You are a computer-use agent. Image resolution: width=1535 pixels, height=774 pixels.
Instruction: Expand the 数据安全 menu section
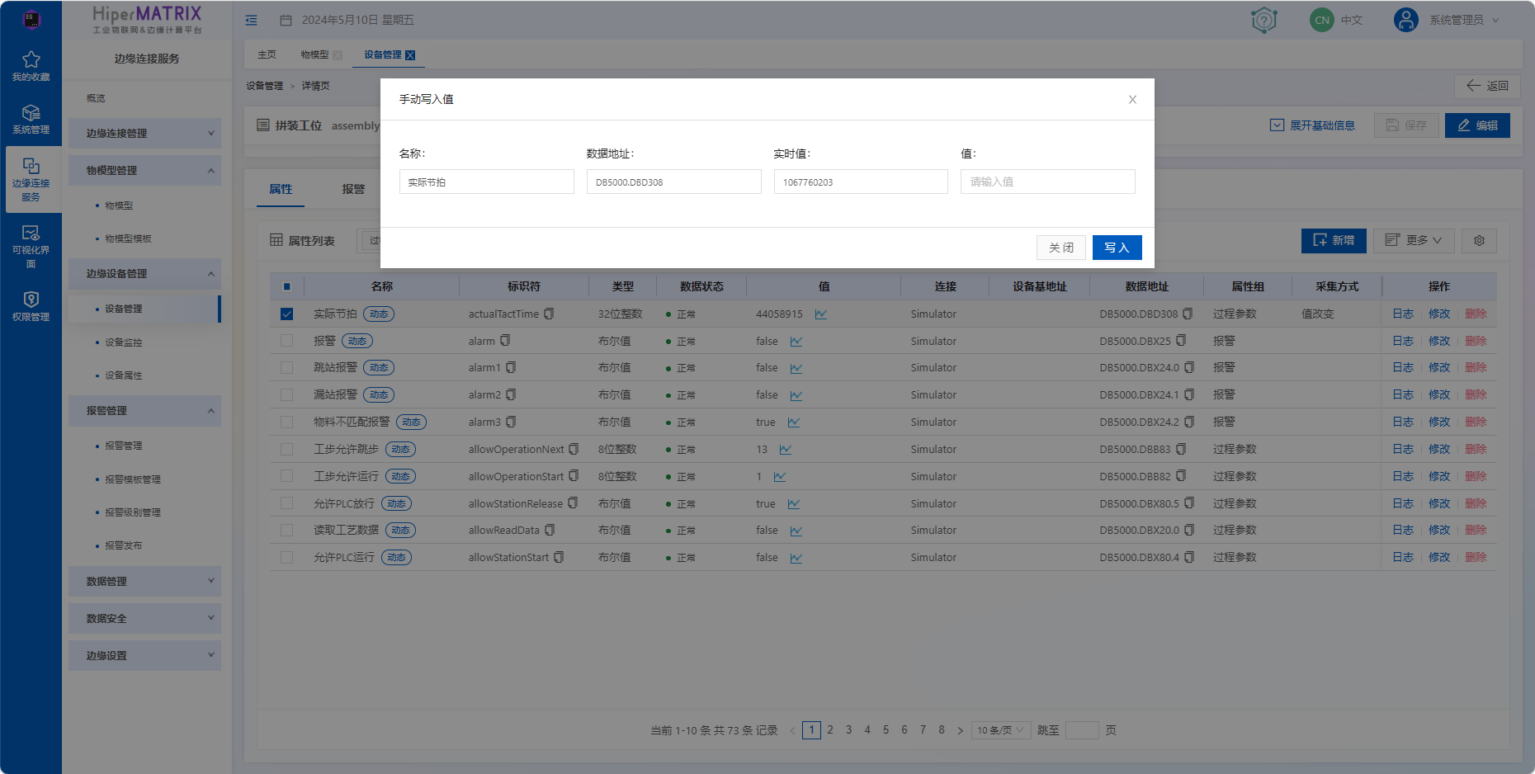pos(144,618)
